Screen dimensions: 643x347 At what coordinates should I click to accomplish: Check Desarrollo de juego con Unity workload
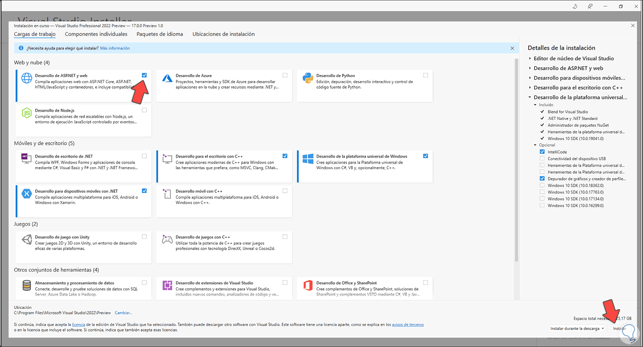pyautogui.click(x=144, y=236)
